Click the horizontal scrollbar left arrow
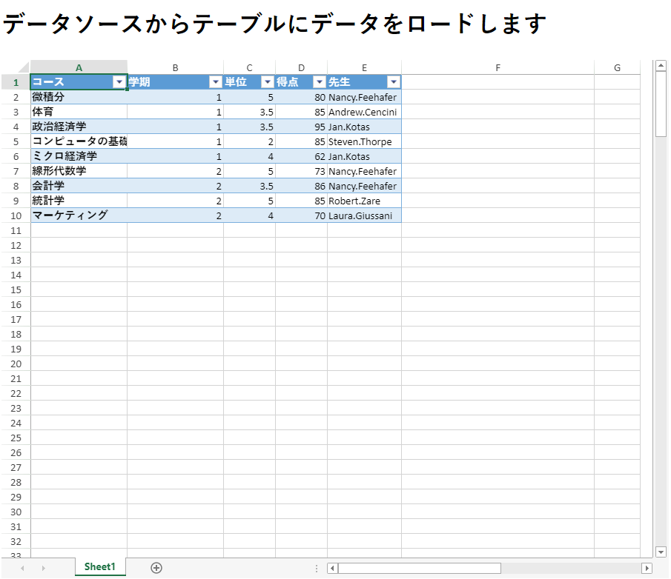The height and width of the screenshot is (579, 671). 333,568
